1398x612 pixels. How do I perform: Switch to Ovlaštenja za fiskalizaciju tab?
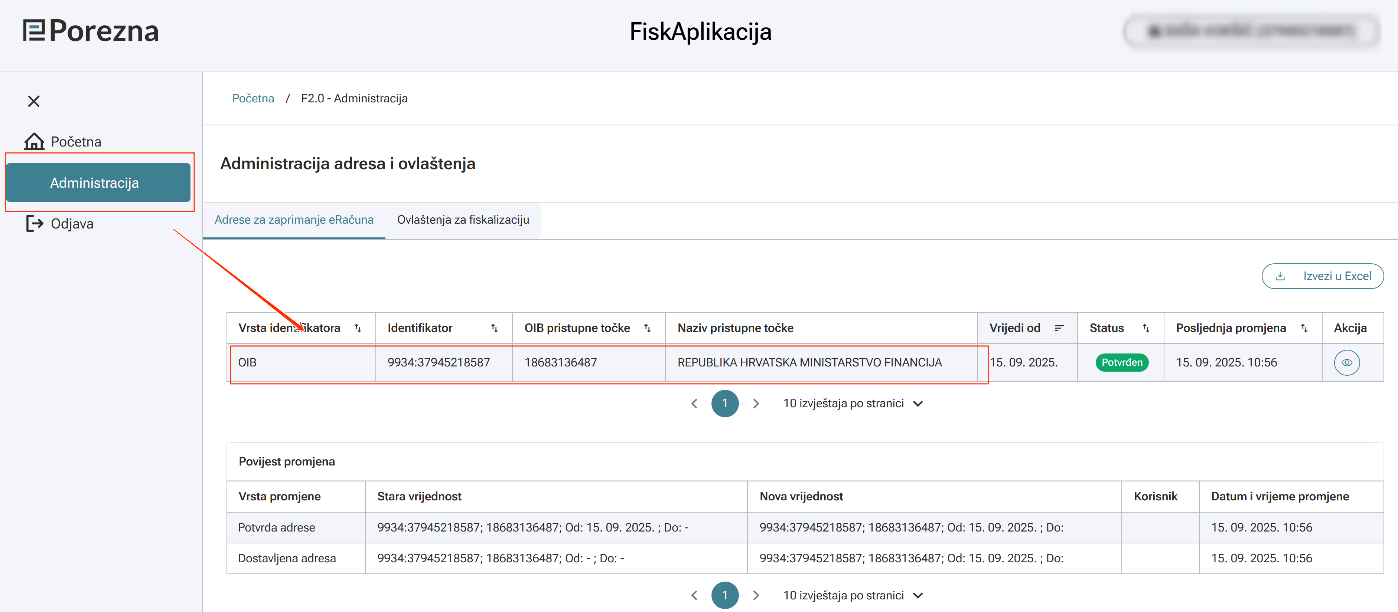[x=462, y=220]
